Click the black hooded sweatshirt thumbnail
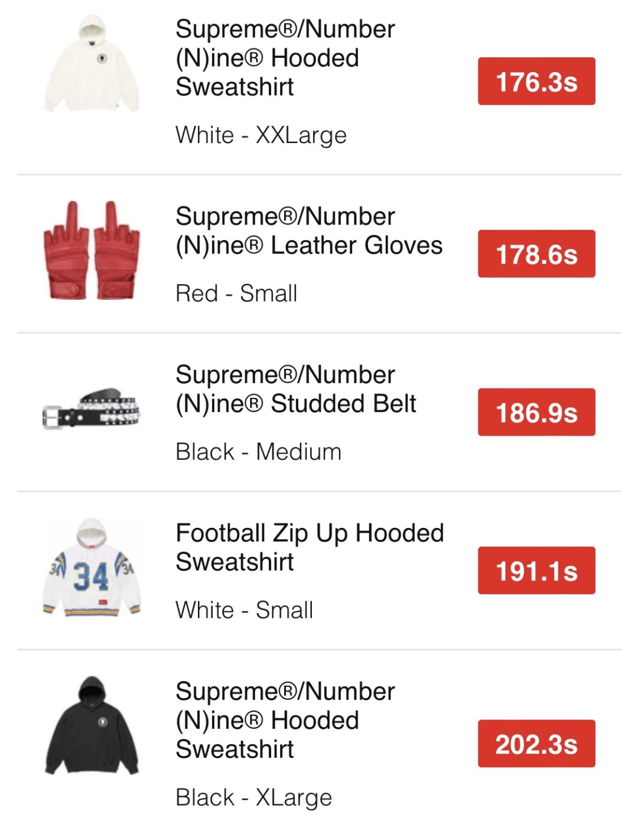638x827 pixels. click(x=92, y=726)
